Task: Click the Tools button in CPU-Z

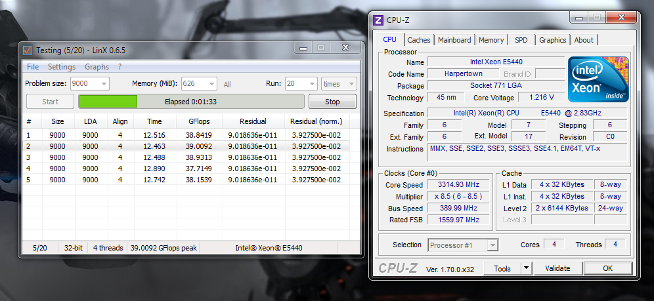Action: pos(502,268)
